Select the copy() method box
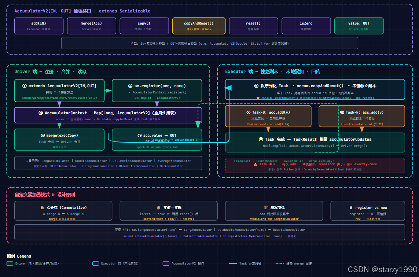419x277 pixels. click(x=144, y=26)
